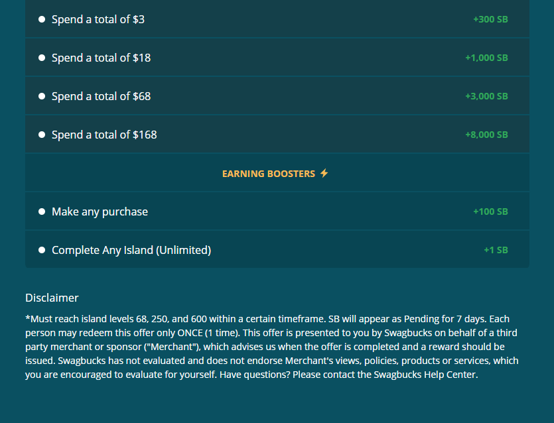Expand the Spend a total of $168 row
The width and height of the screenshot is (554, 423).
click(277, 134)
